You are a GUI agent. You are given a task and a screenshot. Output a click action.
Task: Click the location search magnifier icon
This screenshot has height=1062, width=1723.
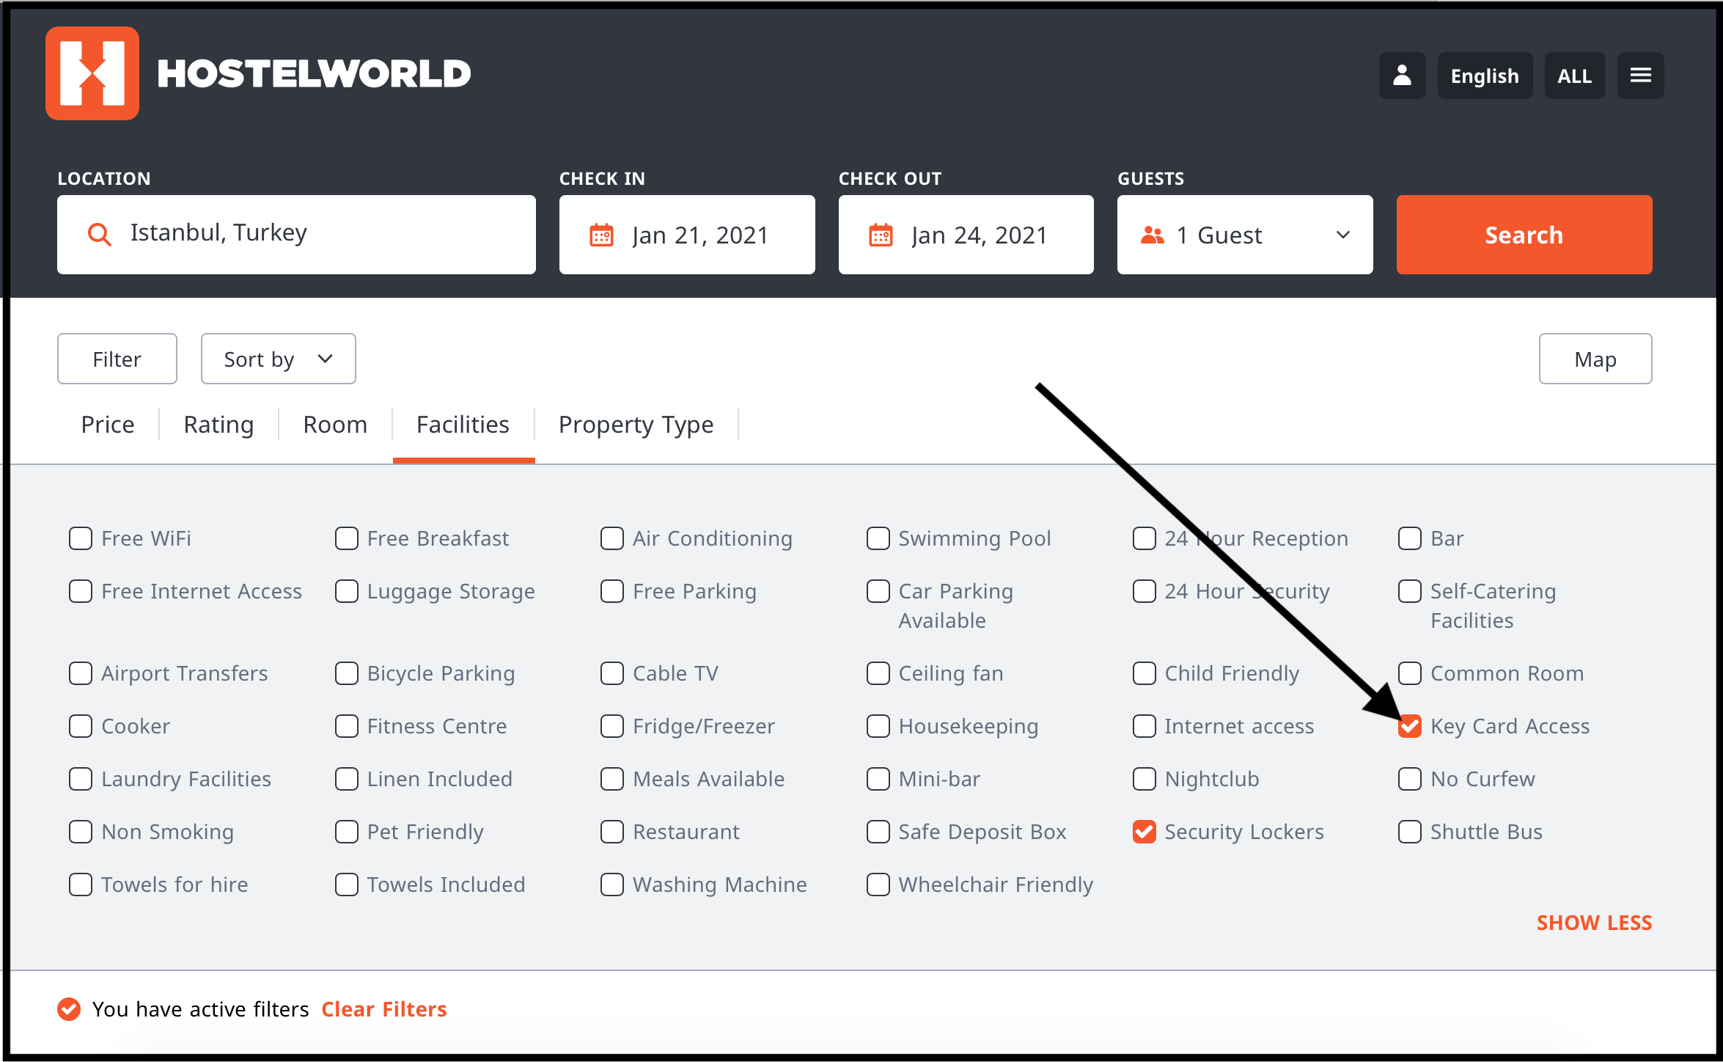pyautogui.click(x=99, y=235)
